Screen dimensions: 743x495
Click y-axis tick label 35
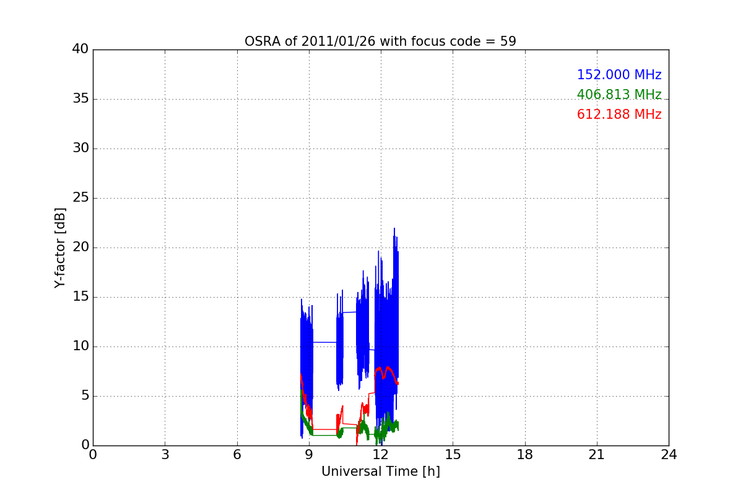[x=80, y=98]
